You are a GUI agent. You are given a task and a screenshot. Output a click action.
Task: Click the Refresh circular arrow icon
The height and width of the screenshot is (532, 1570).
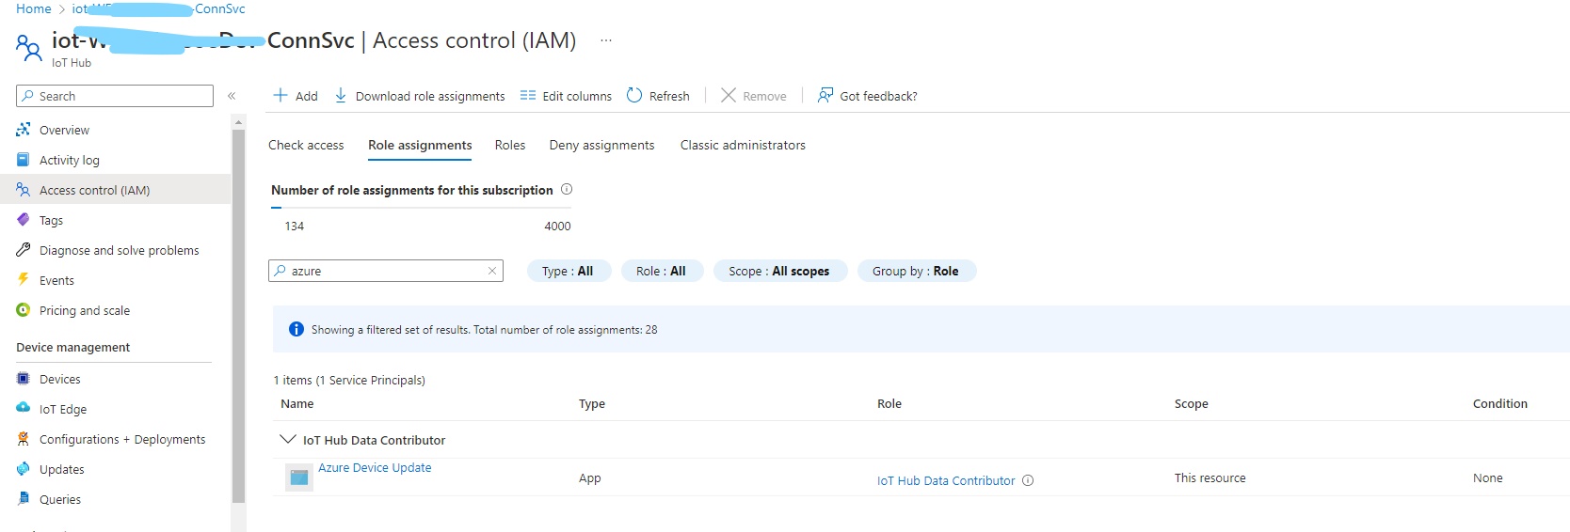[634, 95]
